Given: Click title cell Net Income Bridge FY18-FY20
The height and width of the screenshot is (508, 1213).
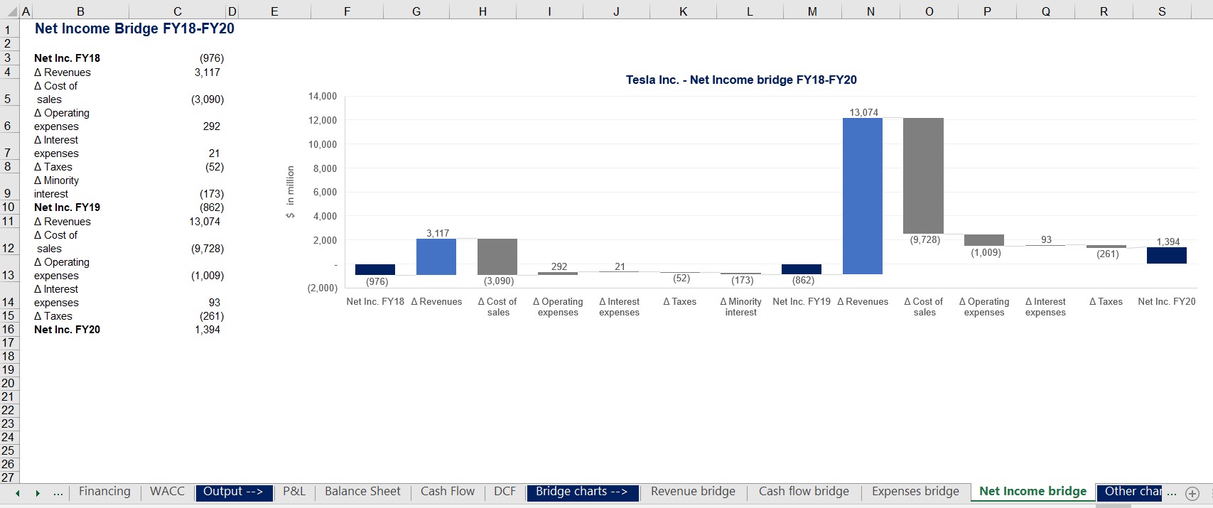Looking at the screenshot, I should (x=134, y=28).
